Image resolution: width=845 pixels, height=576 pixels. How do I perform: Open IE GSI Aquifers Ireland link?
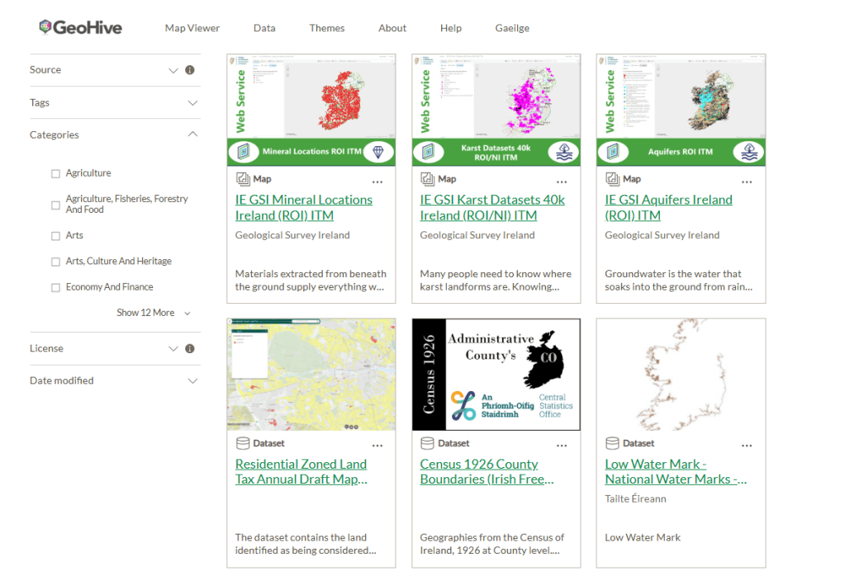(668, 208)
